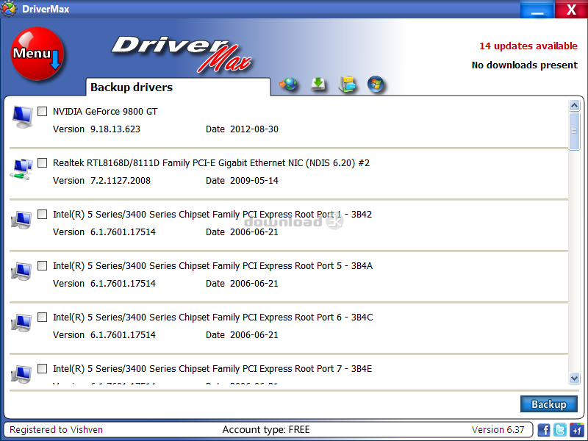Click version value 9.18.13.623
Viewport: 588px width, 441px height.
click(115, 129)
